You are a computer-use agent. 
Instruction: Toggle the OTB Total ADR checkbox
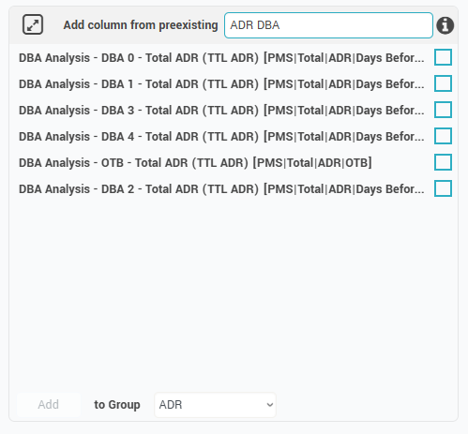[443, 162]
